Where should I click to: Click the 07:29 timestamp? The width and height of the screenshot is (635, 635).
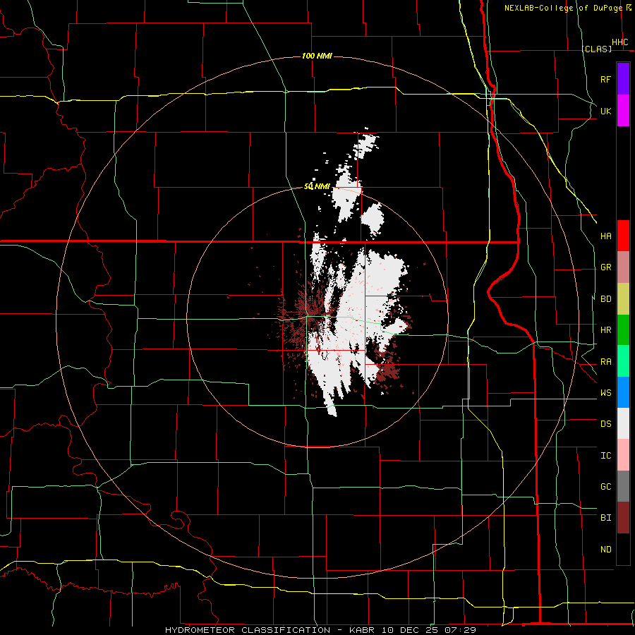pos(461,630)
